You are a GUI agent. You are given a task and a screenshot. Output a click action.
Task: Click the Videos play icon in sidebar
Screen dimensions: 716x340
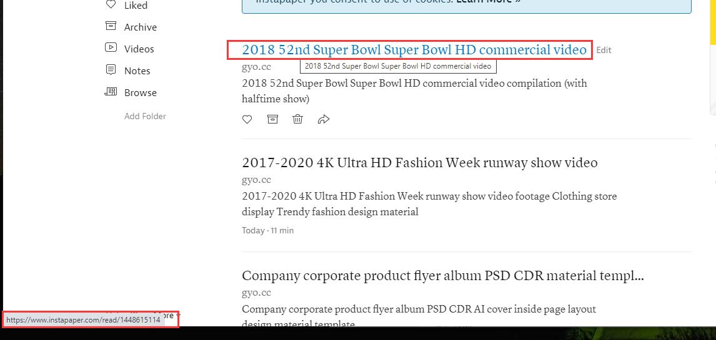[111, 47]
